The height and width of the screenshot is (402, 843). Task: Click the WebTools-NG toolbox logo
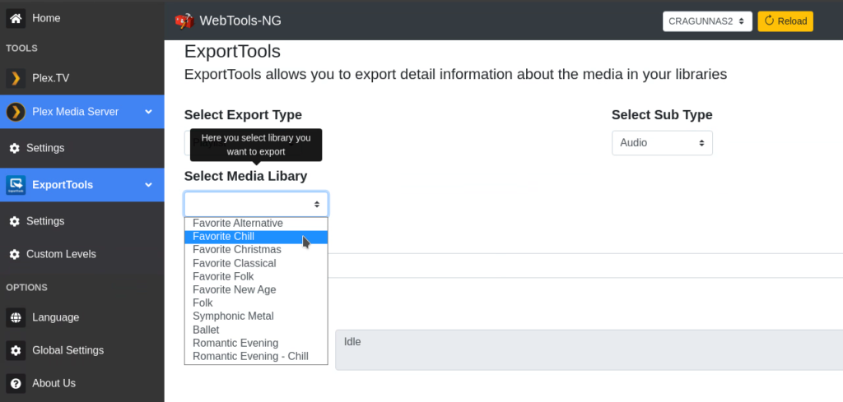(184, 21)
